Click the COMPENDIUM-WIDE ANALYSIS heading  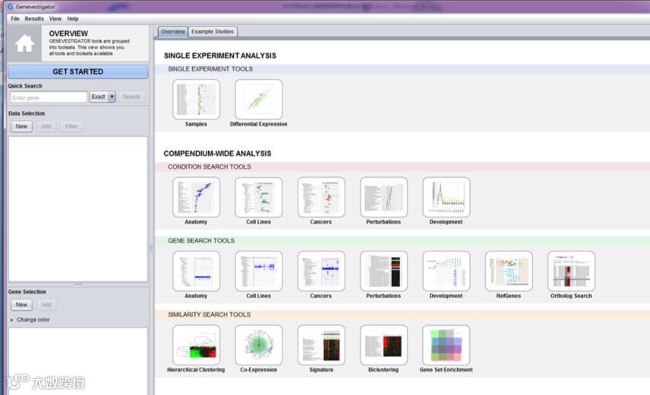click(217, 153)
